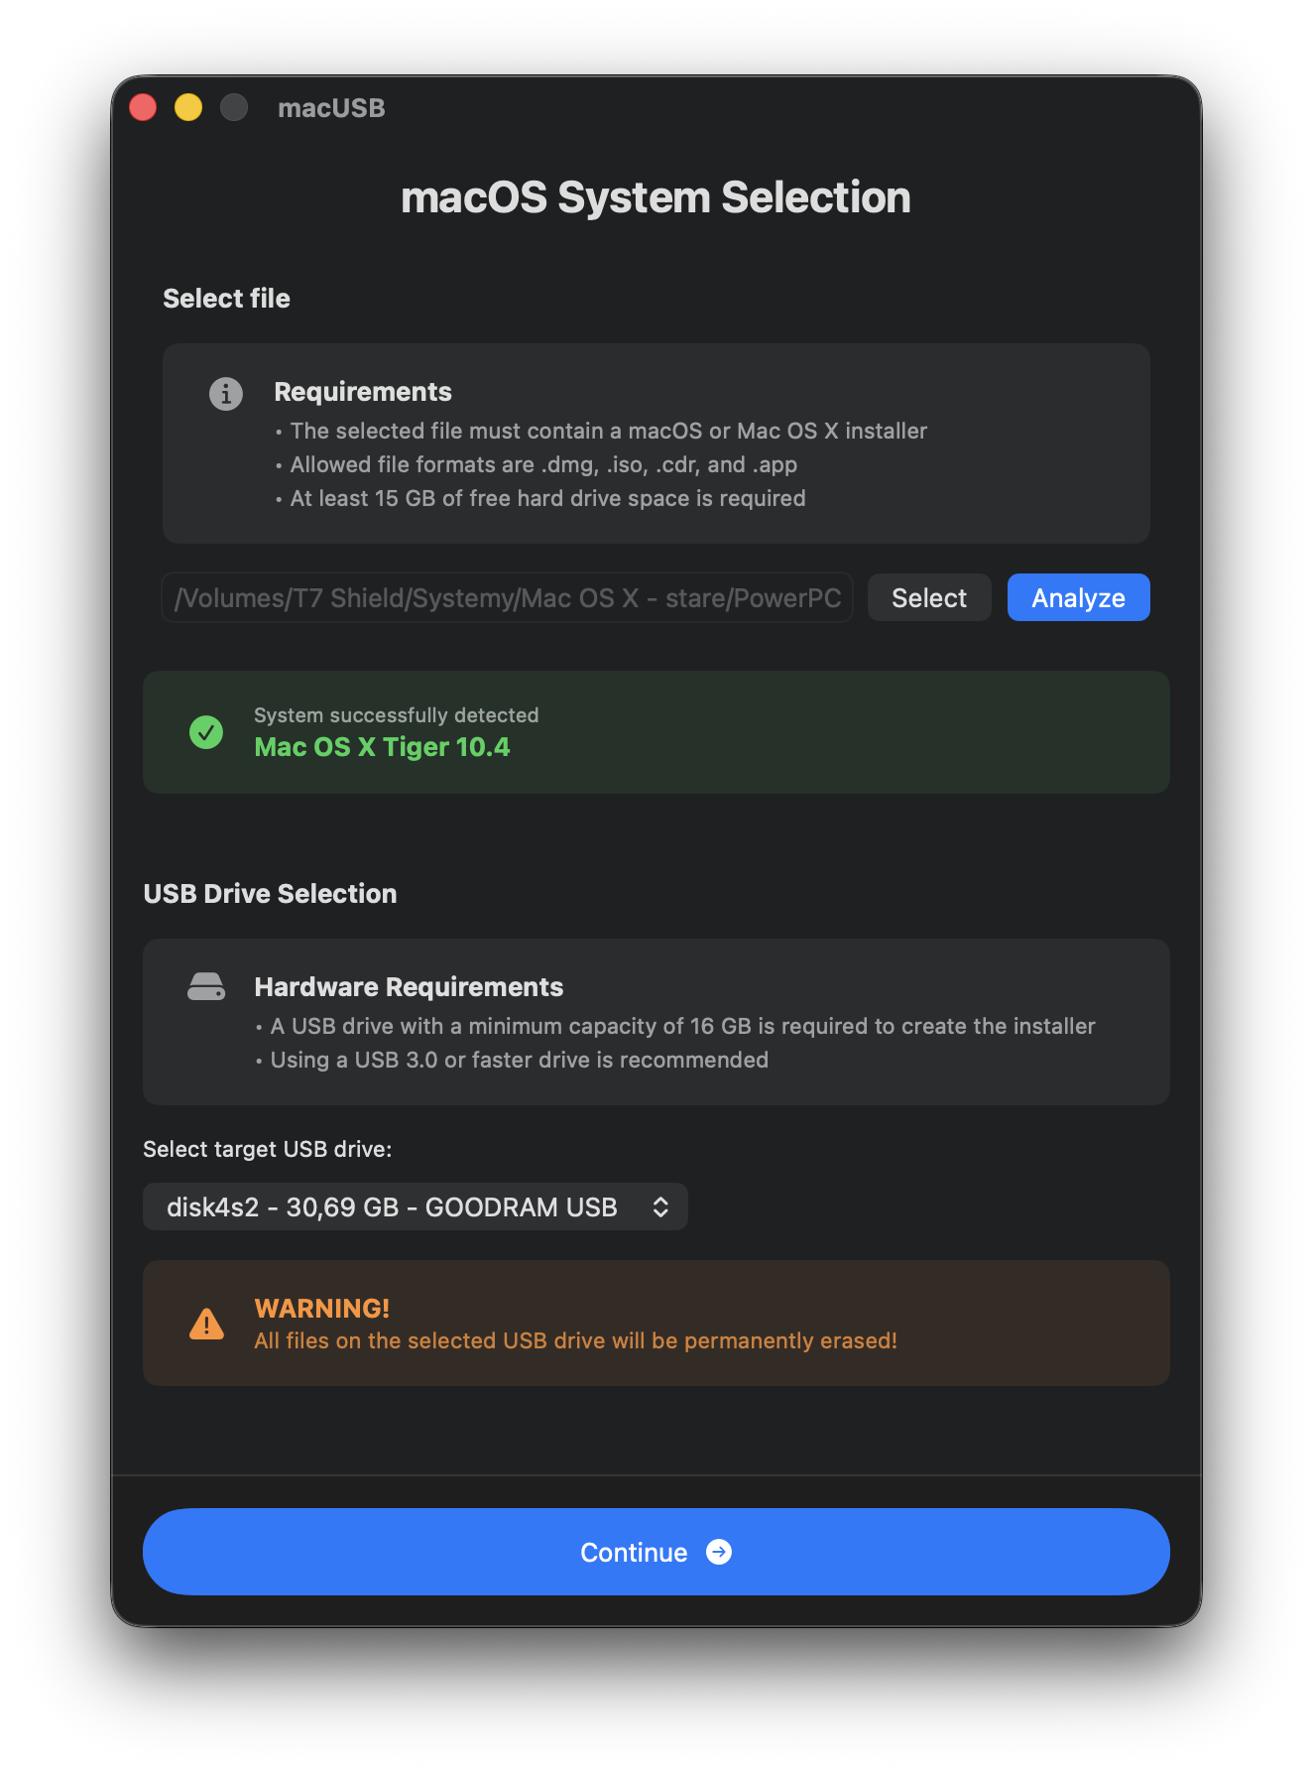Click the green checkmark success icon

(206, 732)
